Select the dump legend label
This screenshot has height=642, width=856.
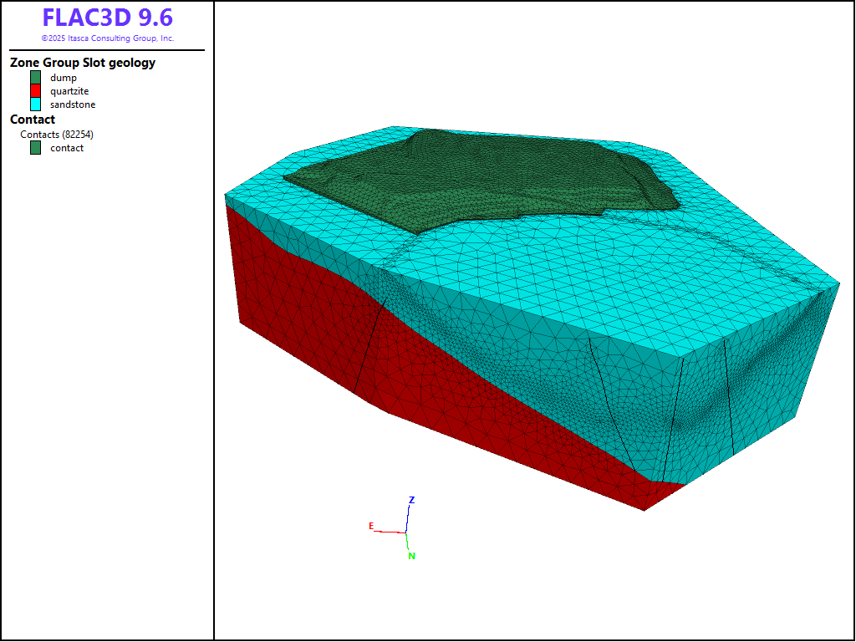click(x=64, y=78)
